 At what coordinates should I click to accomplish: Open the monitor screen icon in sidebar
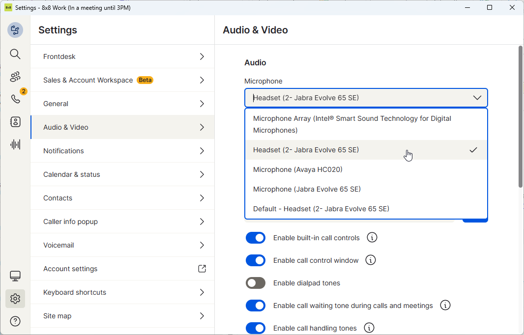tap(15, 276)
